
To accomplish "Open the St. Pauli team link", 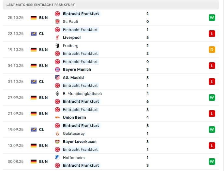I will click(x=70, y=22).
